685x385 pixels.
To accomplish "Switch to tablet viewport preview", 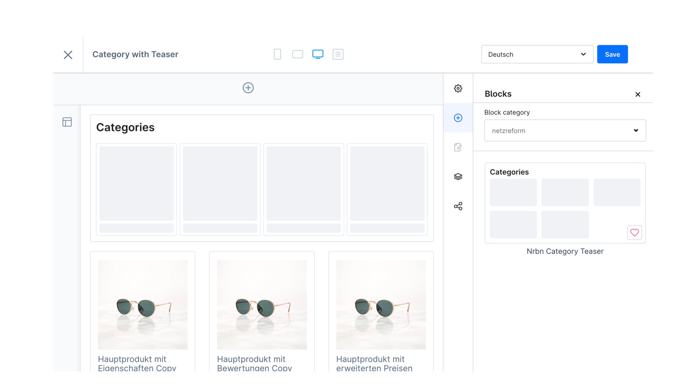I will (x=298, y=54).
